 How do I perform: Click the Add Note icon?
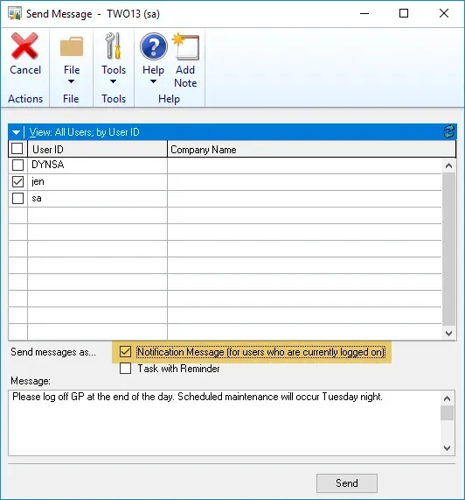185,46
